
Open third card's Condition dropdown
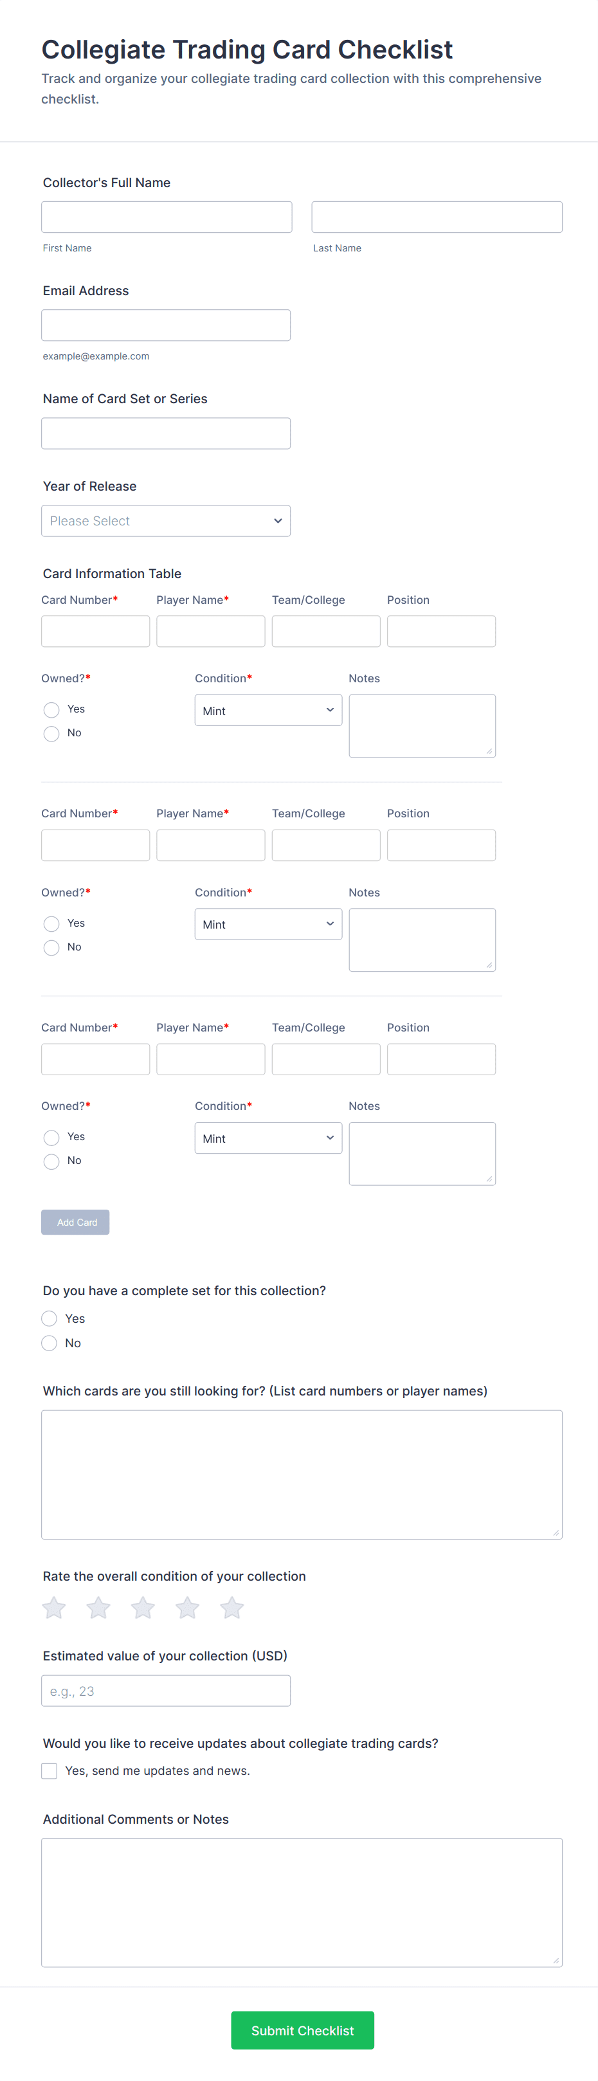[x=268, y=1138]
